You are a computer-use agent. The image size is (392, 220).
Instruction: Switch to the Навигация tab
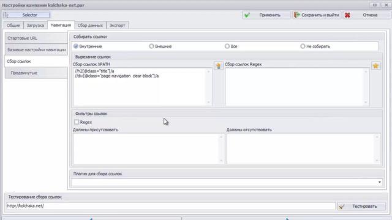(61, 25)
